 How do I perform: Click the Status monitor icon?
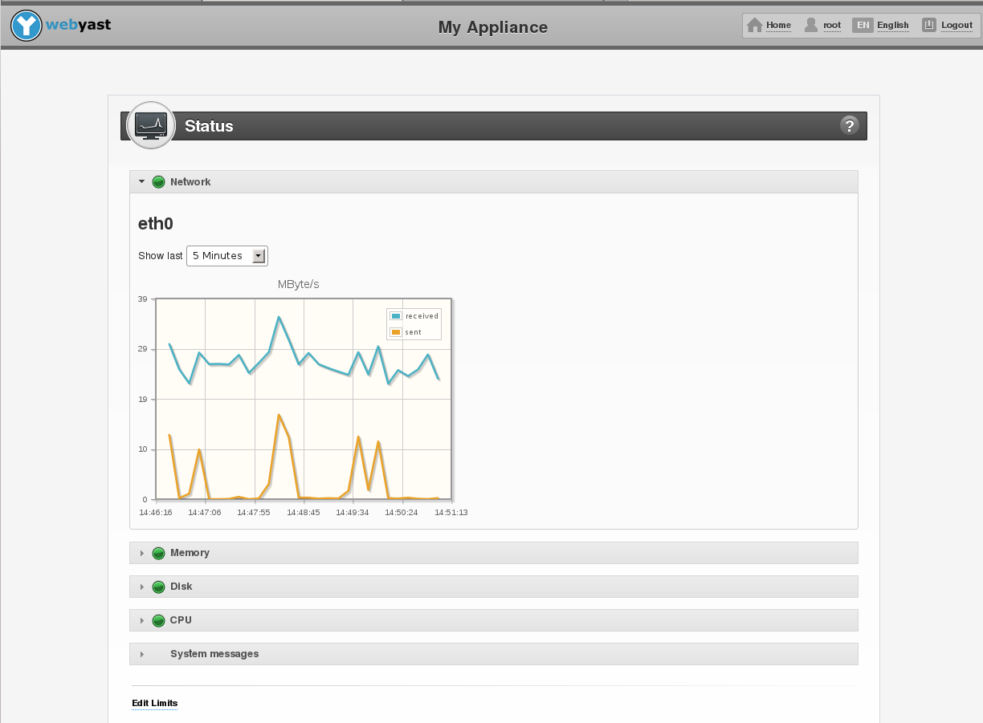(x=151, y=125)
